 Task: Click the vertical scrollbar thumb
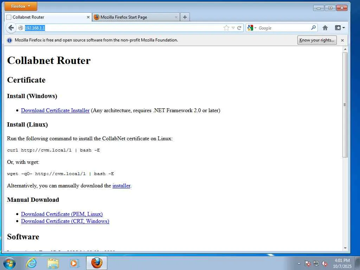coord(345,105)
